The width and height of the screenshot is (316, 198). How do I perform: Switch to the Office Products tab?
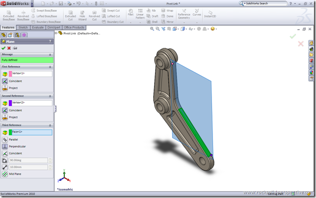[x=74, y=28]
